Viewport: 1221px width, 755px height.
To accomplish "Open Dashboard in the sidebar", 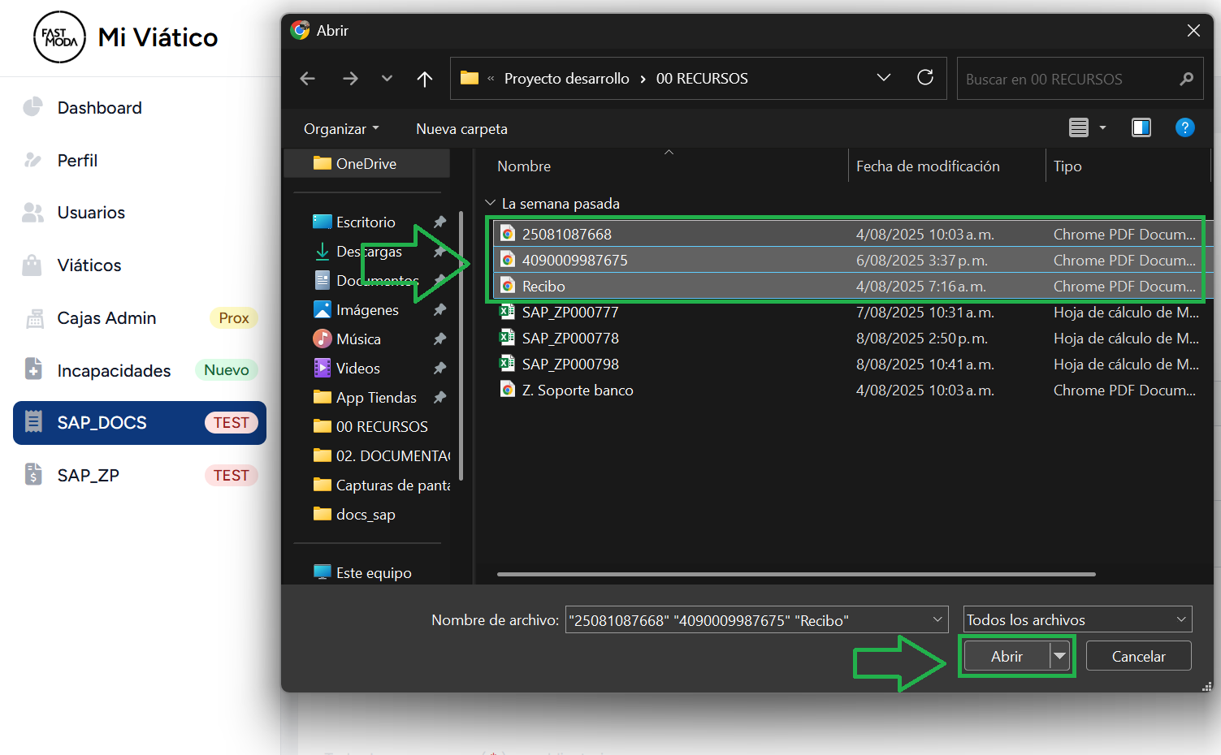I will tap(99, 108).
